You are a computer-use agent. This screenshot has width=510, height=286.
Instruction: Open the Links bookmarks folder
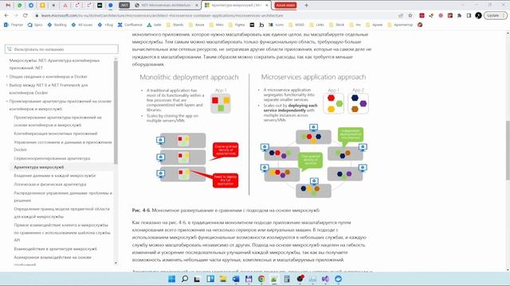coord(316,25)
